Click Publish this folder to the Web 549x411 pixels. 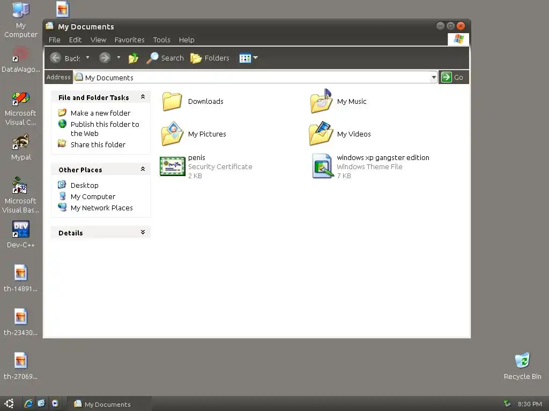click(x=105, y=128)
